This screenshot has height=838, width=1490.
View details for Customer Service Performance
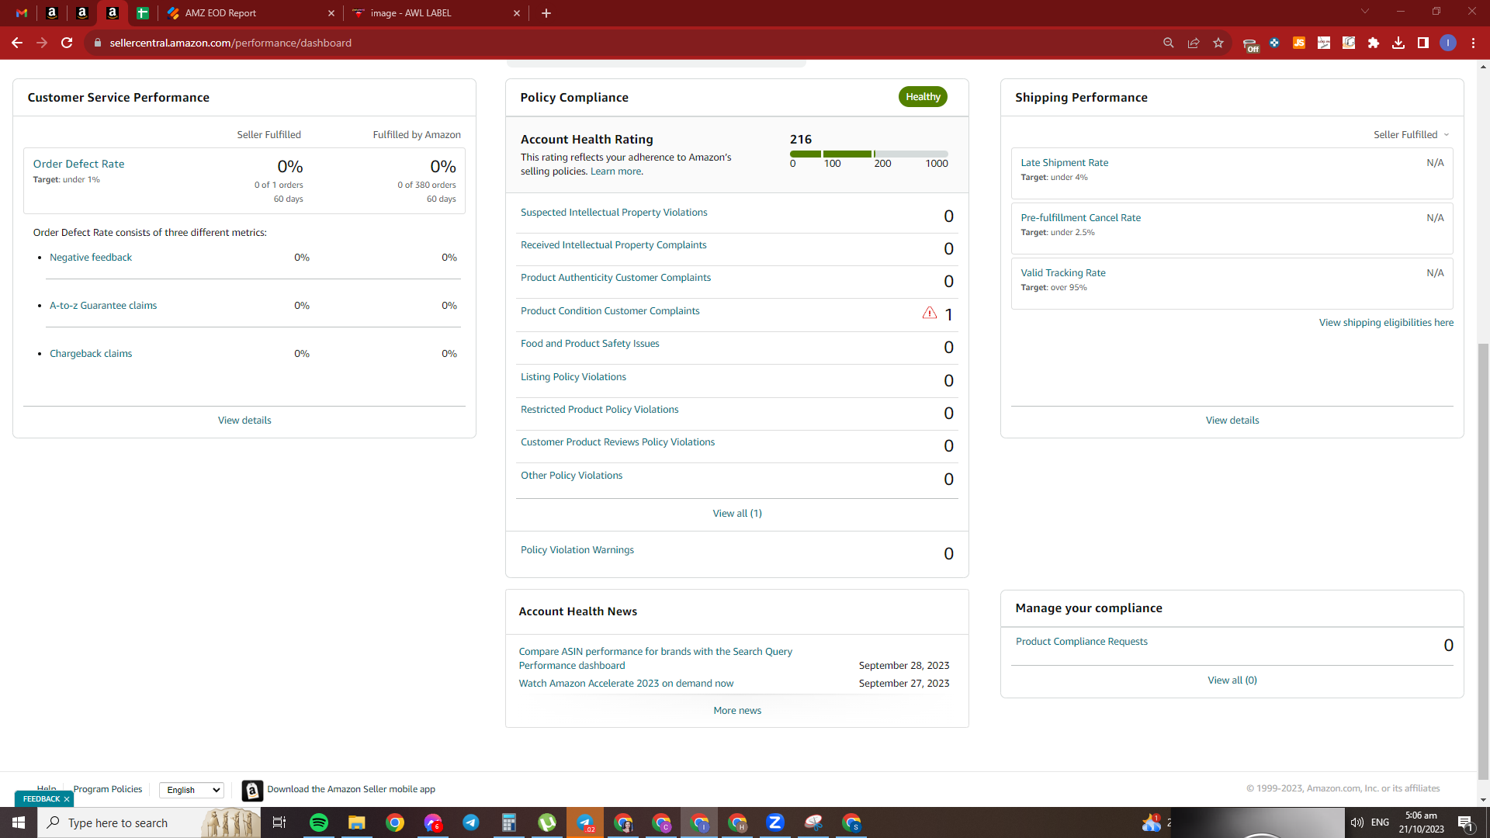(244, 421)
